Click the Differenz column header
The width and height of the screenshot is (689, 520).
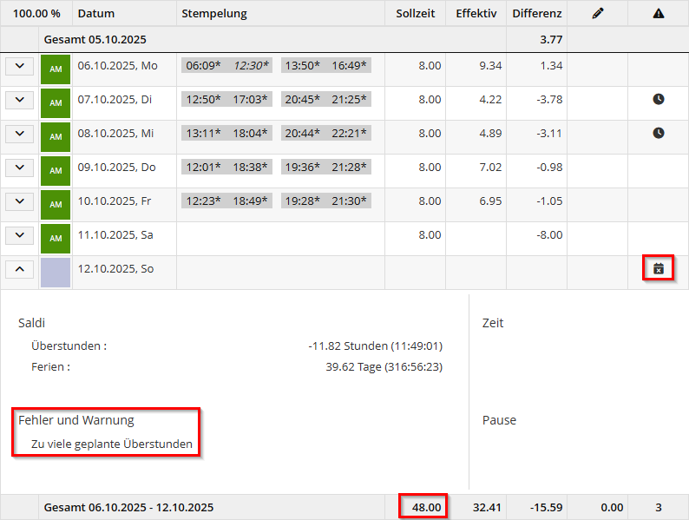coord(536,14)
